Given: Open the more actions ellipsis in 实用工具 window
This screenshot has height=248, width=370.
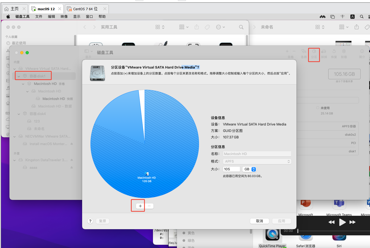Looking at the screenshot, I should pos(221,27).
